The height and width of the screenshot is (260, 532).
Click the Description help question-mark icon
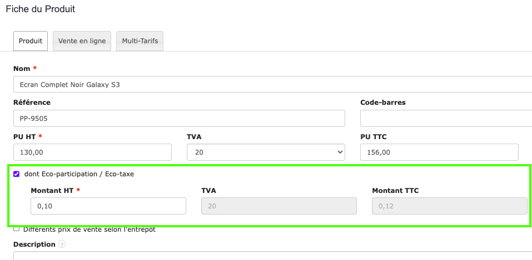coord(62,244)
